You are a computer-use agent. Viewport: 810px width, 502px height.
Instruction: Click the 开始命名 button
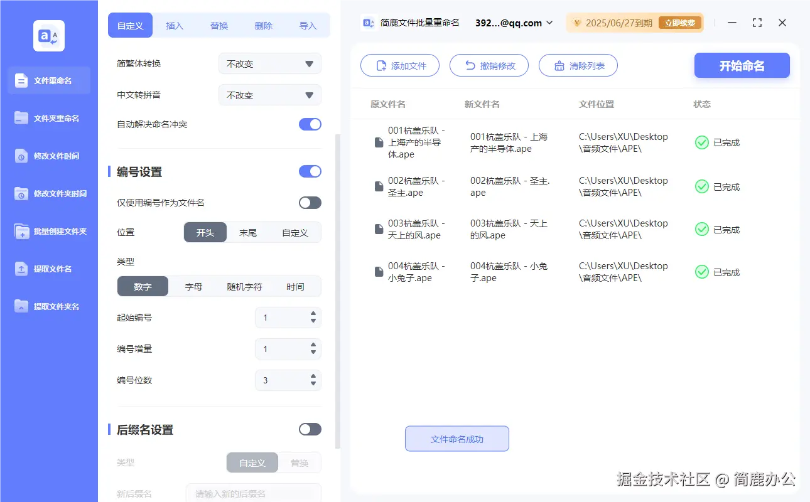tap(742, 65)
